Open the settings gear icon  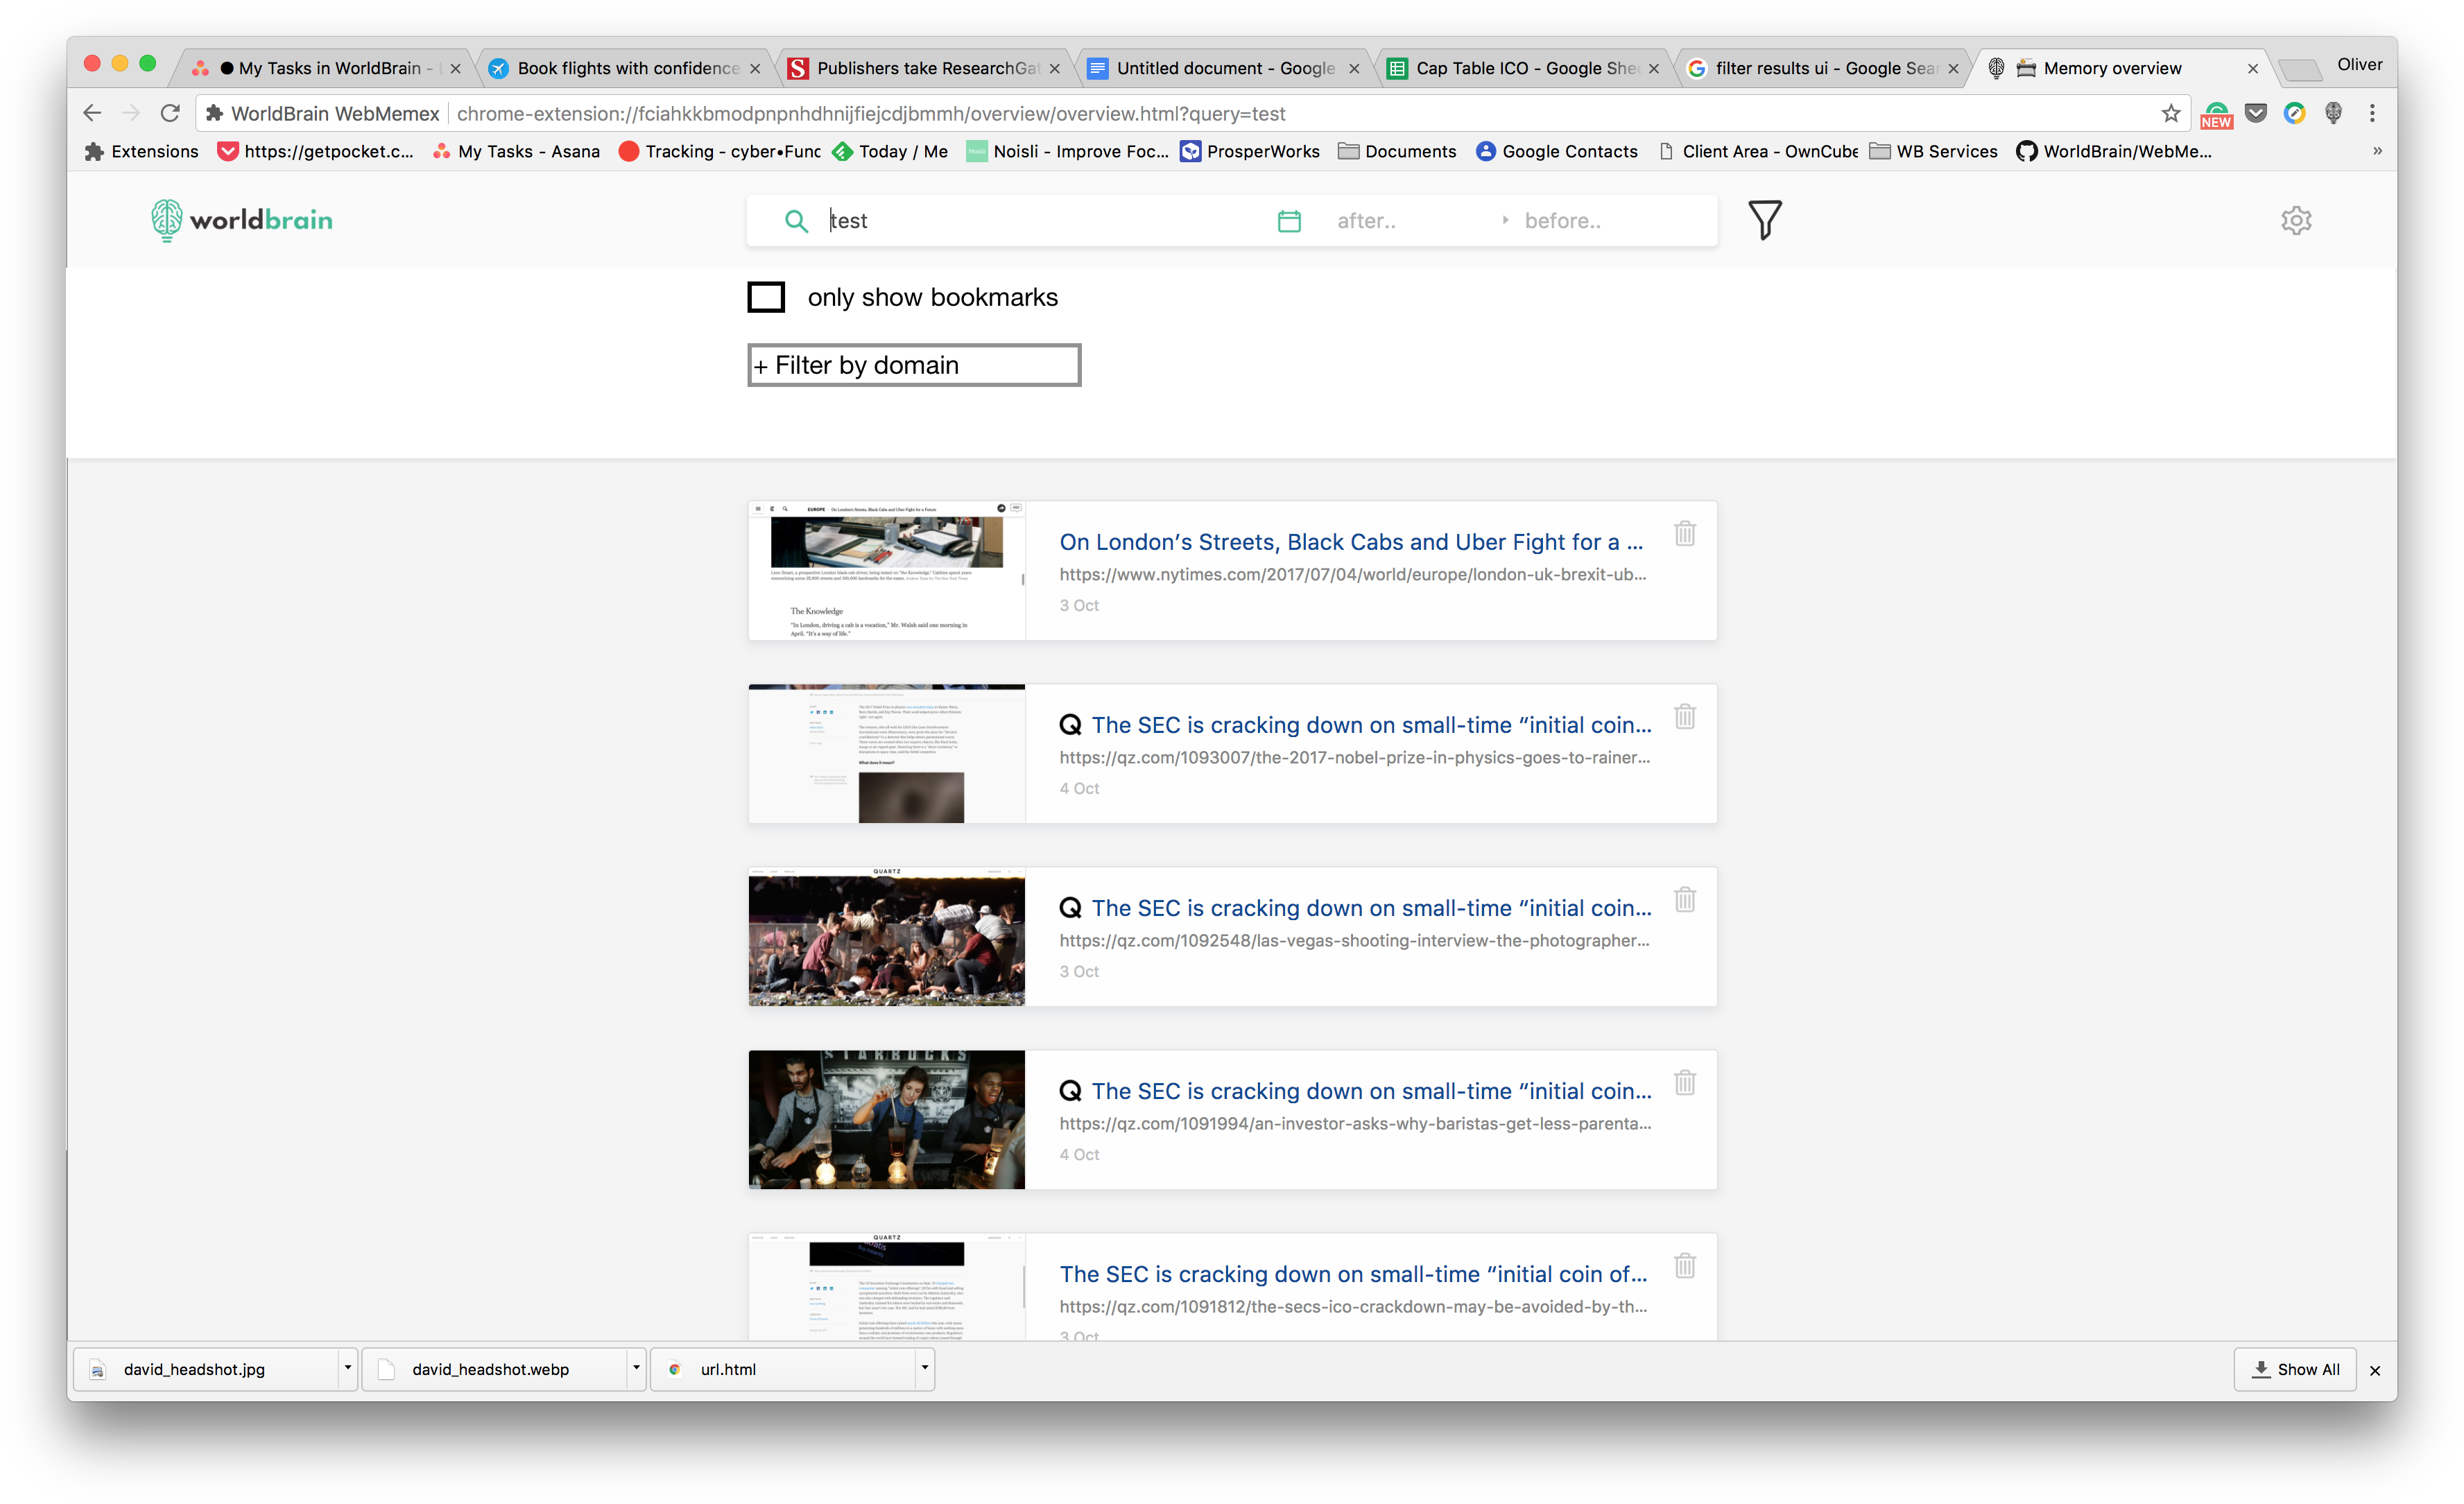(x=2295, y=220)
